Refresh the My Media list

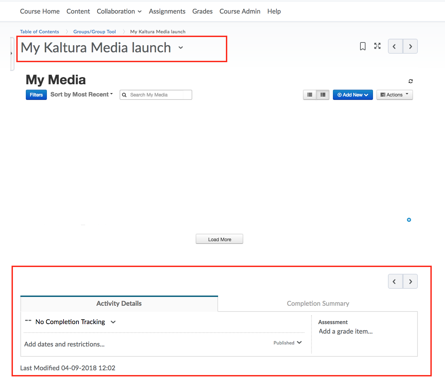(410, 81)
